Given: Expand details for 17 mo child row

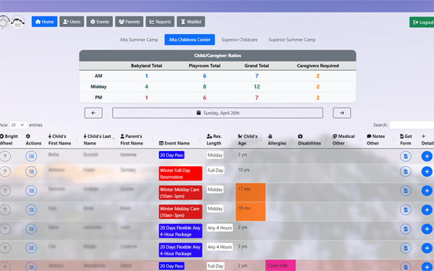Looking at the screenshot, I should 427,191.
